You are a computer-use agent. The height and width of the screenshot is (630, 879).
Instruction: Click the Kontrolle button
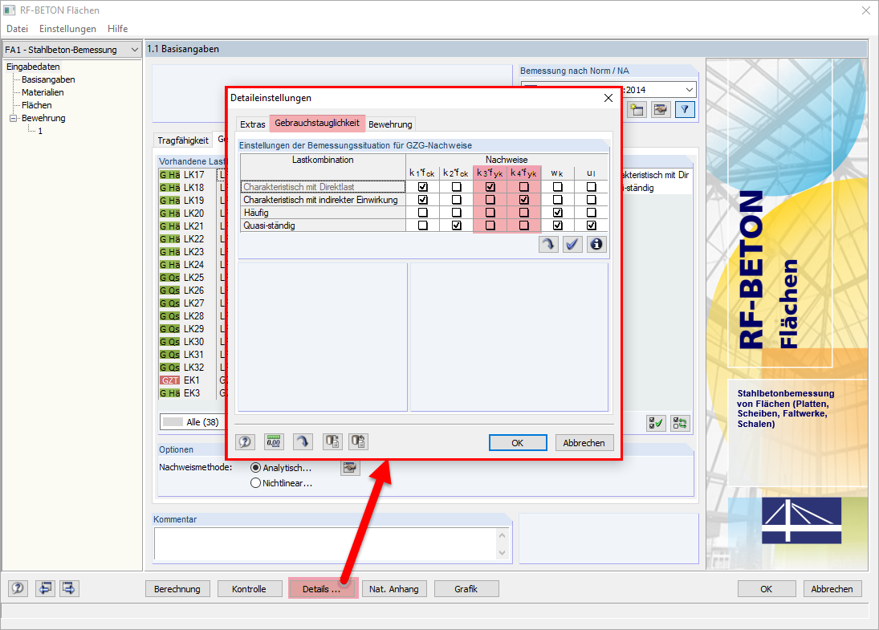tap(249, 588)
